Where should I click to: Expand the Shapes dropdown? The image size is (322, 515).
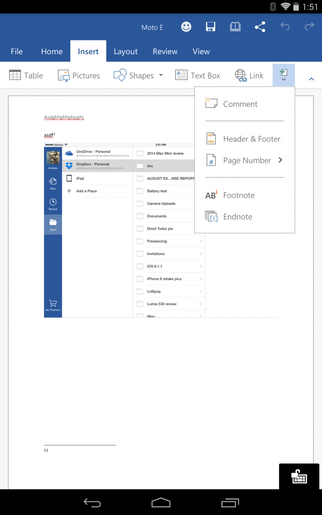pyautogui.click(x=161, y=75)
